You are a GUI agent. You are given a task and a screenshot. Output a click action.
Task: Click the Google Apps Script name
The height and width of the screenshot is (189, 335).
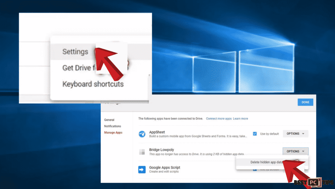[165, 167]
